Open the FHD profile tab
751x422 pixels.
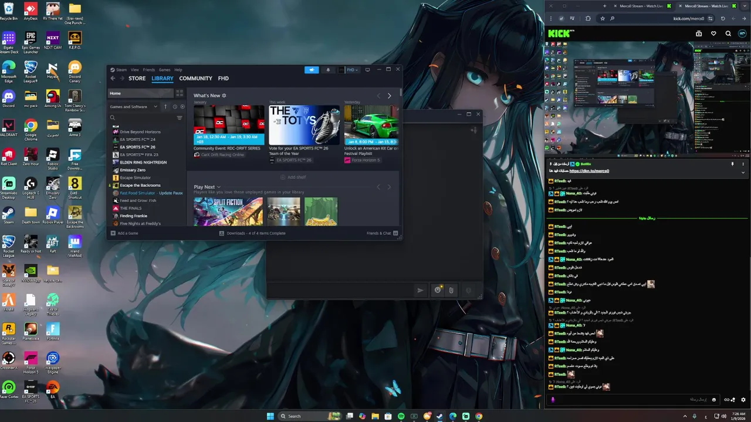coord(224,79)
